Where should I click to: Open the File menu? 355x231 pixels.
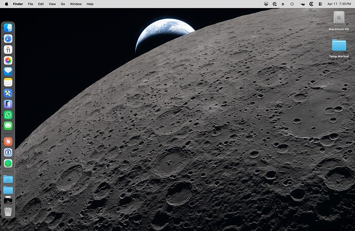pos(30,4)
